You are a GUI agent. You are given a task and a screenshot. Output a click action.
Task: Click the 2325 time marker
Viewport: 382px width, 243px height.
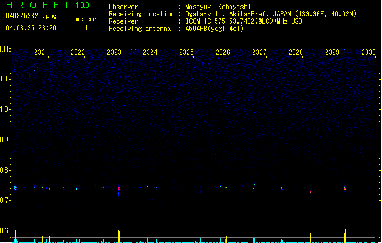[186, 52]
